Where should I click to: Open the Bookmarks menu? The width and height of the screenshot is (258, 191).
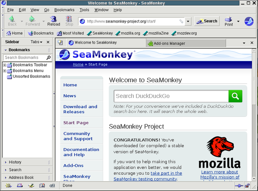(64, 10)
